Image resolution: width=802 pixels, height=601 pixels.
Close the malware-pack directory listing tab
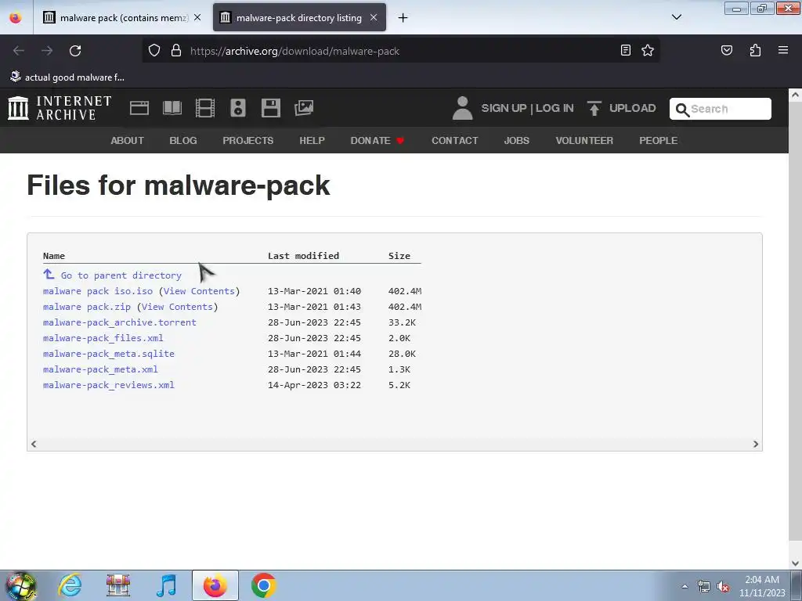374,17
